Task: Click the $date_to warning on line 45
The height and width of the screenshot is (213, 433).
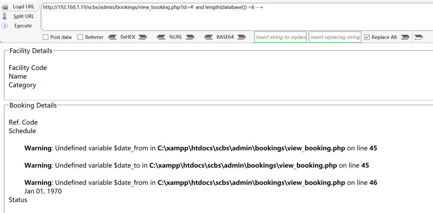Action: (x=197, y=165)
